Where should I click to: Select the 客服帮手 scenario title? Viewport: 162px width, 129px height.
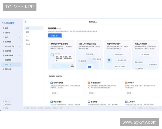tap(94, 102)
